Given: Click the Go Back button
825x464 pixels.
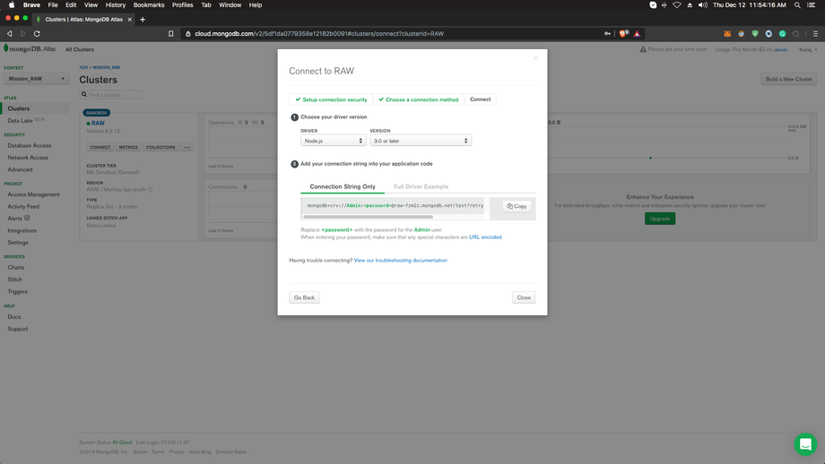Looking at the screenshot, I should pos(304,297).
